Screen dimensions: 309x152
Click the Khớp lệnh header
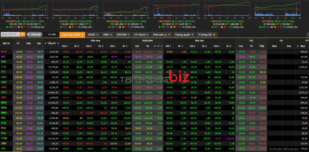click(147, 41)
